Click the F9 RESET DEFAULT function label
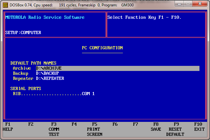The height and width of the screenshot is (140, 210). tap(175, 129)
